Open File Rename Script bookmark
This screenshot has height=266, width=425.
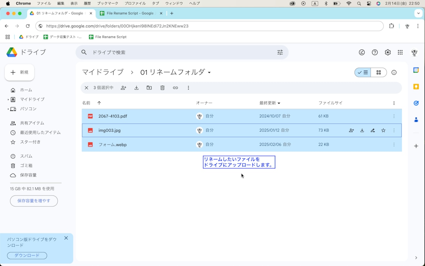point(108,37)
